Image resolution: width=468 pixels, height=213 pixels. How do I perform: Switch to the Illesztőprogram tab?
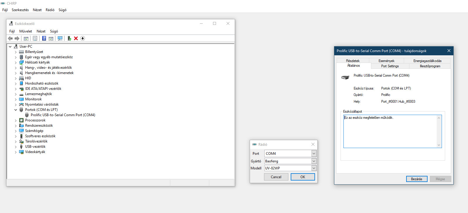tap(430, 66)
